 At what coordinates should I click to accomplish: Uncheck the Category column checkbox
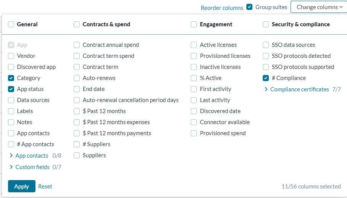click(11, 78)
